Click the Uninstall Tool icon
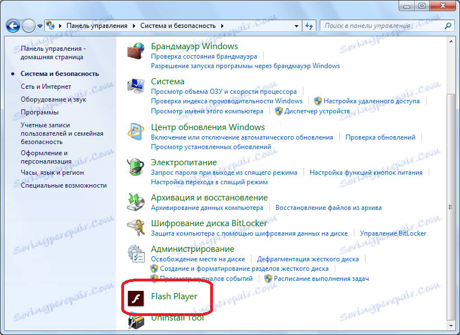This screenshot has height=335, width=460. pyautogui.click(x=136, y=322)
